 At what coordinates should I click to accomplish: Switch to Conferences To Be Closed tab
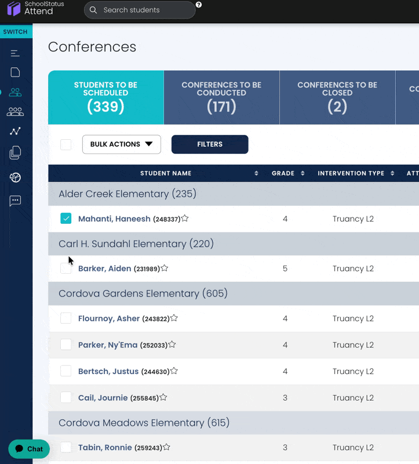(x=337, y=97)
